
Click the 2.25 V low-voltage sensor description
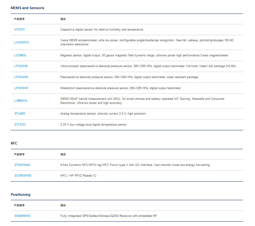point(94,125)
